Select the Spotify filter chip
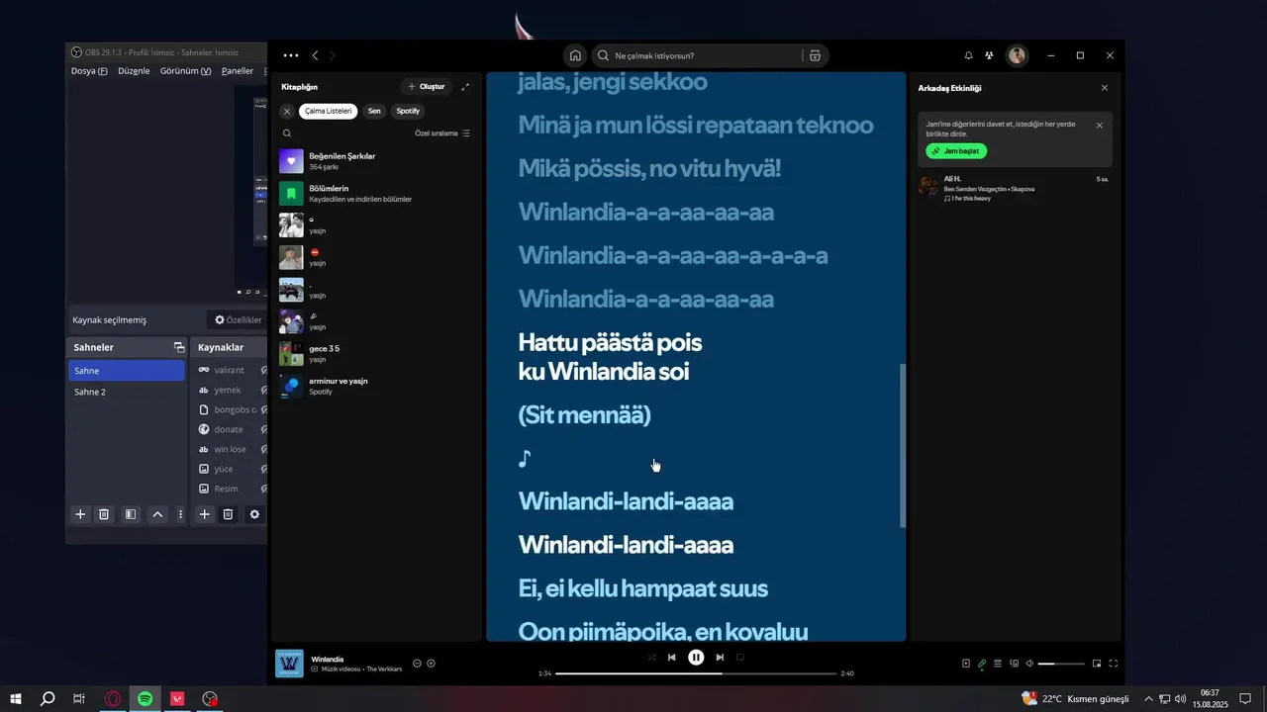 pos(408,111)
